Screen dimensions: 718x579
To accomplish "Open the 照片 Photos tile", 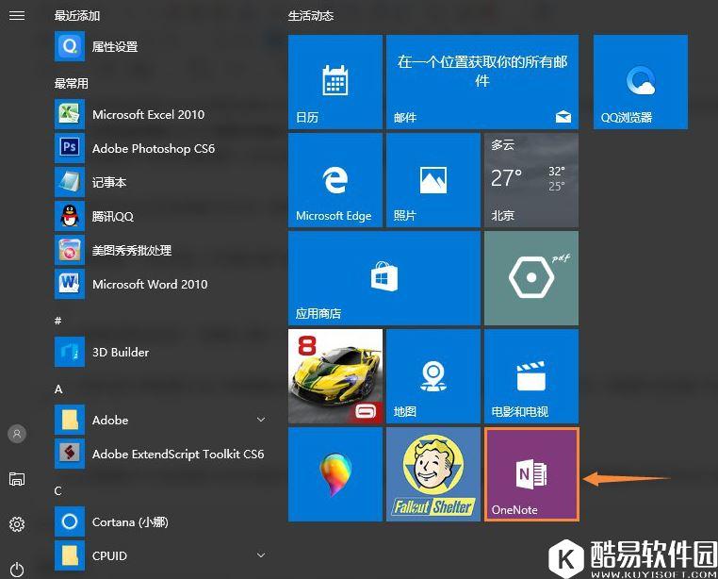I will (x=433, y=180).
